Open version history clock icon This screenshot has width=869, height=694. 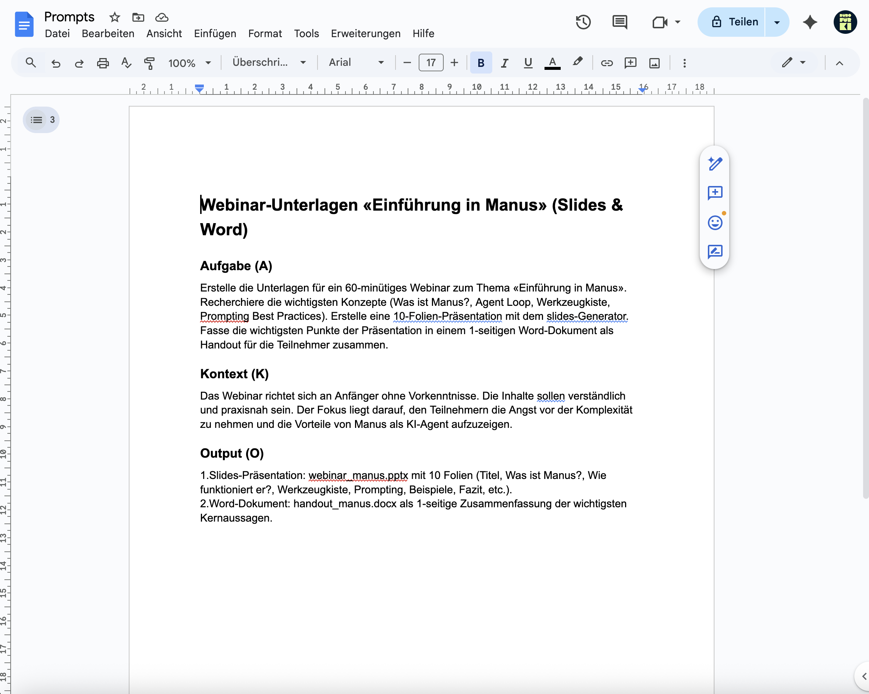point(583,22)
